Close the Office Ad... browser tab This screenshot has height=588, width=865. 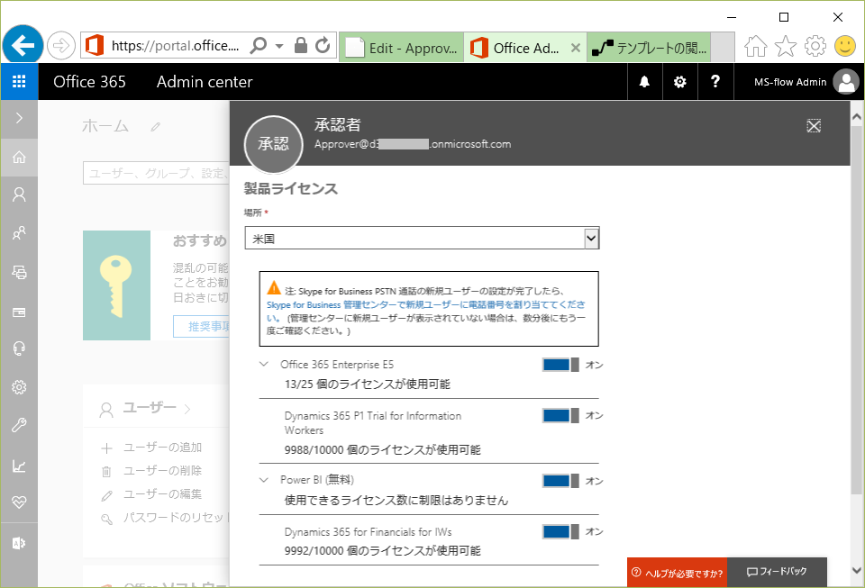[x=576, y=48]
